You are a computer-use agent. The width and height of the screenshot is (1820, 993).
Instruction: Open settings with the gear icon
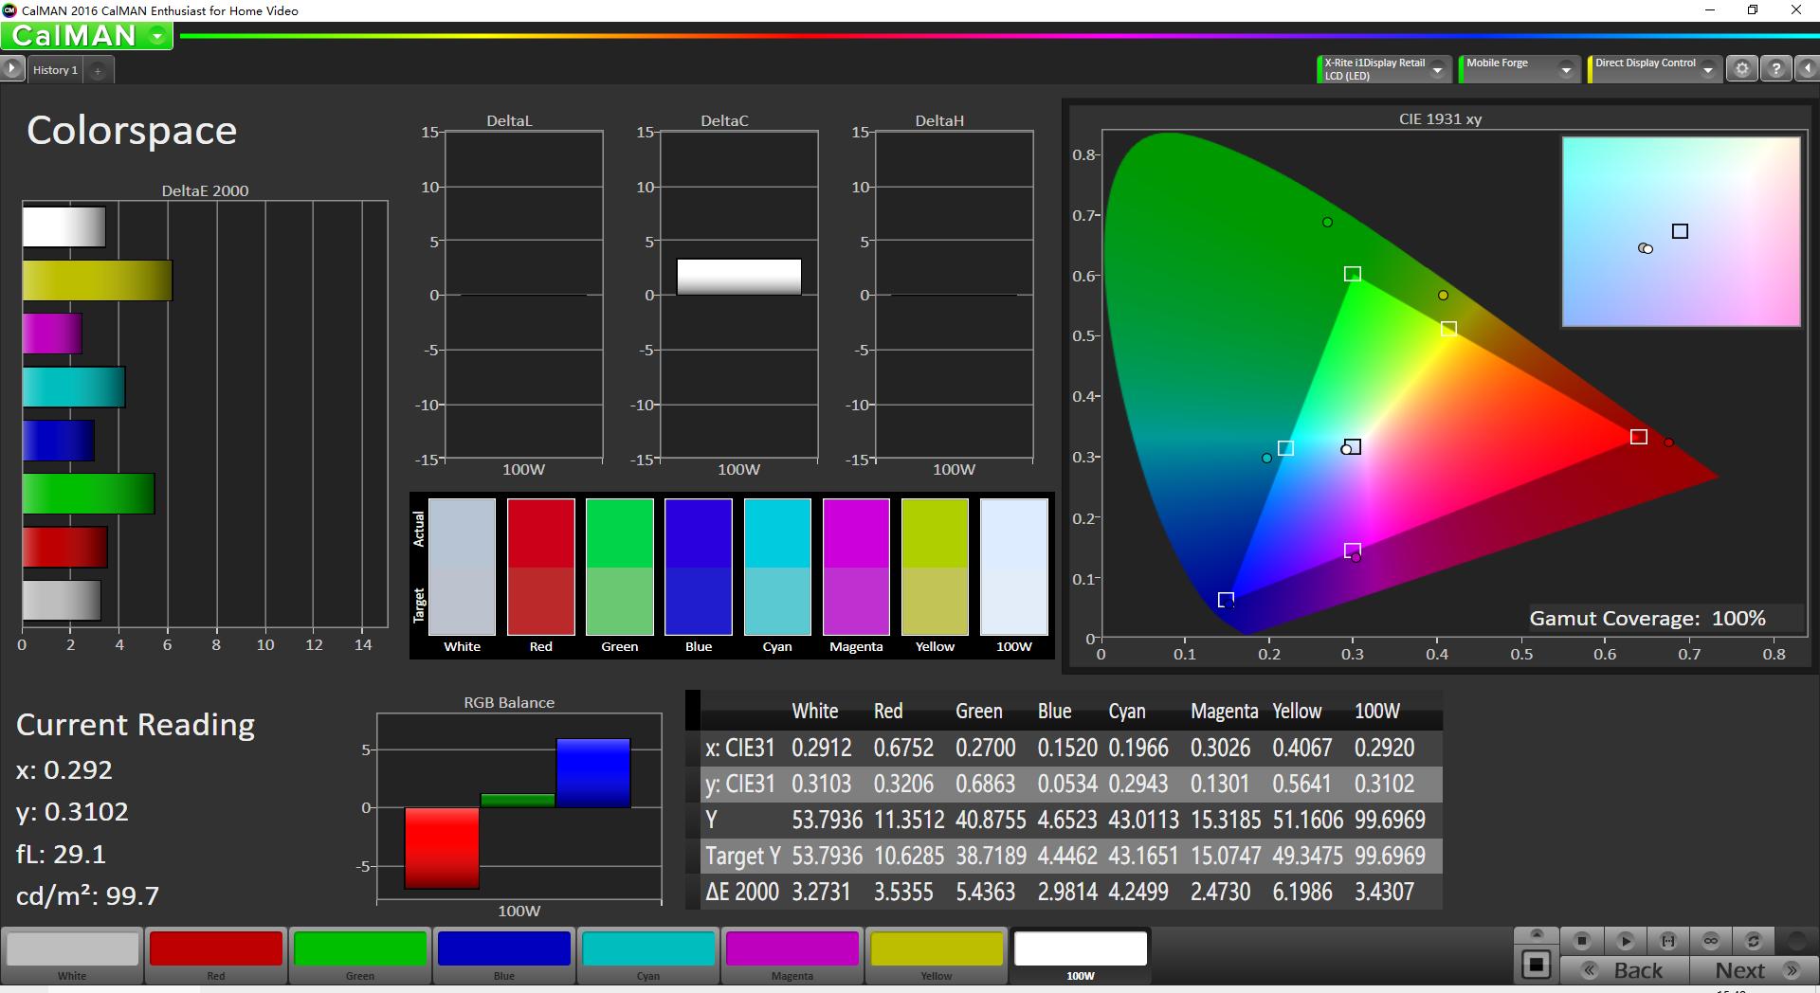(x=1741, y=69)
